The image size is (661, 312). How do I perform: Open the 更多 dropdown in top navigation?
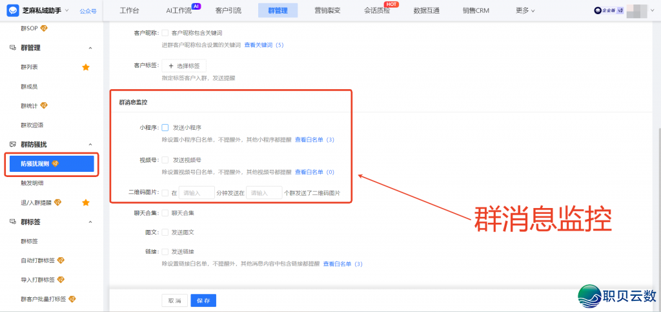click(x=525, y=10)
